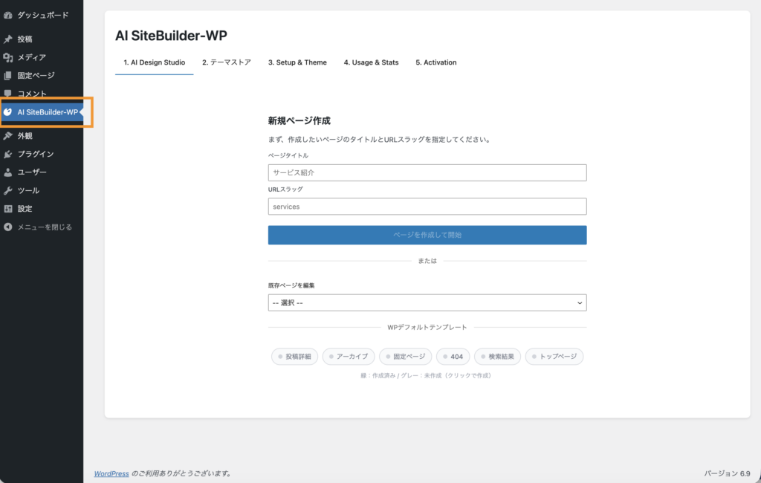Open the 設定 menu in sidebar
This screenshot has width=761, height=483.
tap(25, 209)
